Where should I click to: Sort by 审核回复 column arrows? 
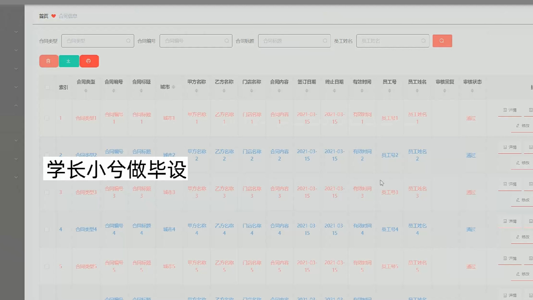pyautogui.click(x=445, y=91)
